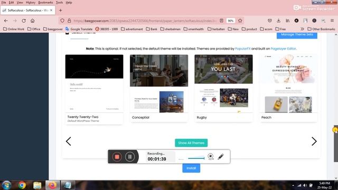Viewport: 338px width, 190px height.
Task: Open the Help menu
Action: click(x=69, y=3)
